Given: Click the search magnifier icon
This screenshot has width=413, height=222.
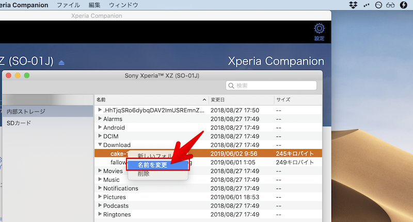Looking at the screenshot, I should click(x=231, y=86).
